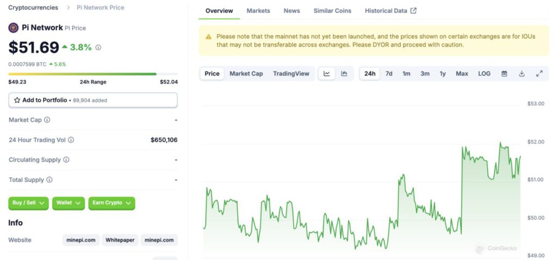The width and height of the screenshot is (557, 260).
Task: Open the Whitepaper link
Action: pyautogui.click(x=120, y=240)
